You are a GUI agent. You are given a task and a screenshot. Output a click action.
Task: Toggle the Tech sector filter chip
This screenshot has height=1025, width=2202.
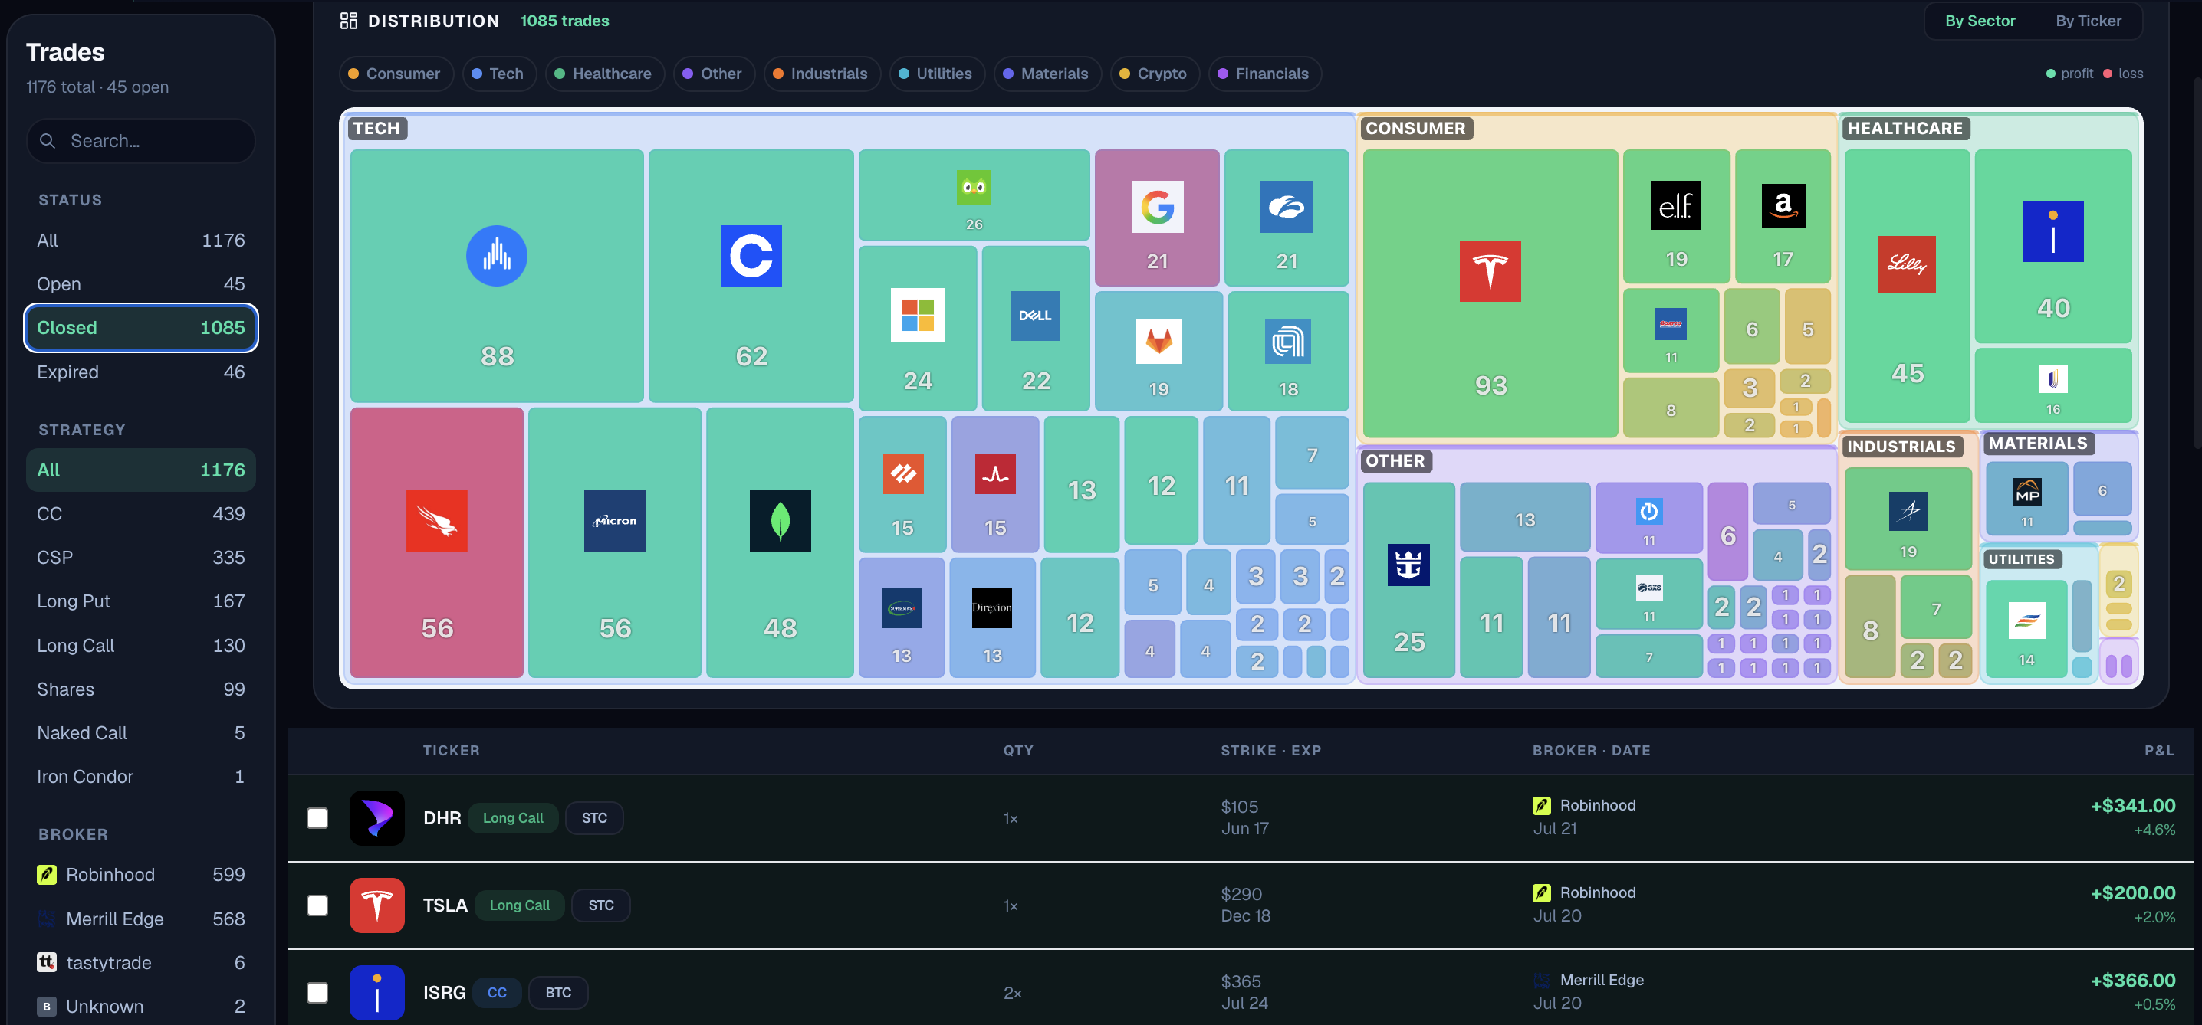point(498,74)
